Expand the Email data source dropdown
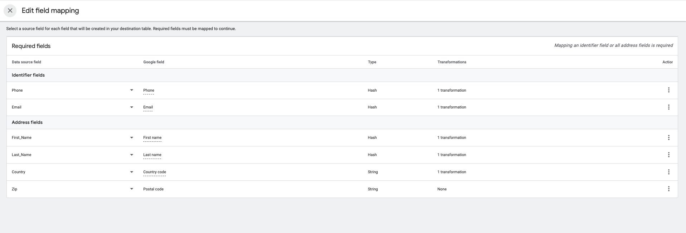 pos(131,107)
